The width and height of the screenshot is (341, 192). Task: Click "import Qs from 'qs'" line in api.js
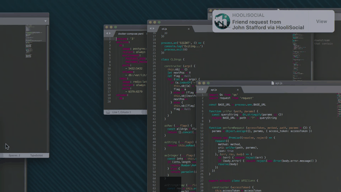pos(223,95)
